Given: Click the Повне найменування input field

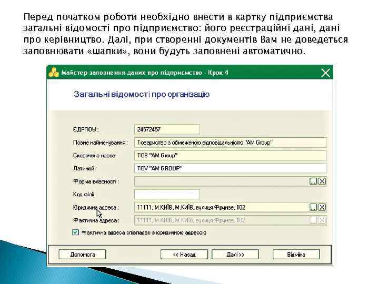Looking at the screenshot, I should [x=231, y=143].
